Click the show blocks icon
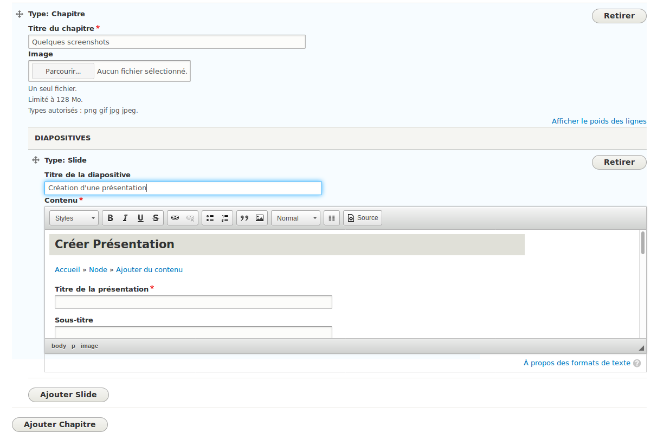 [332, 218]
